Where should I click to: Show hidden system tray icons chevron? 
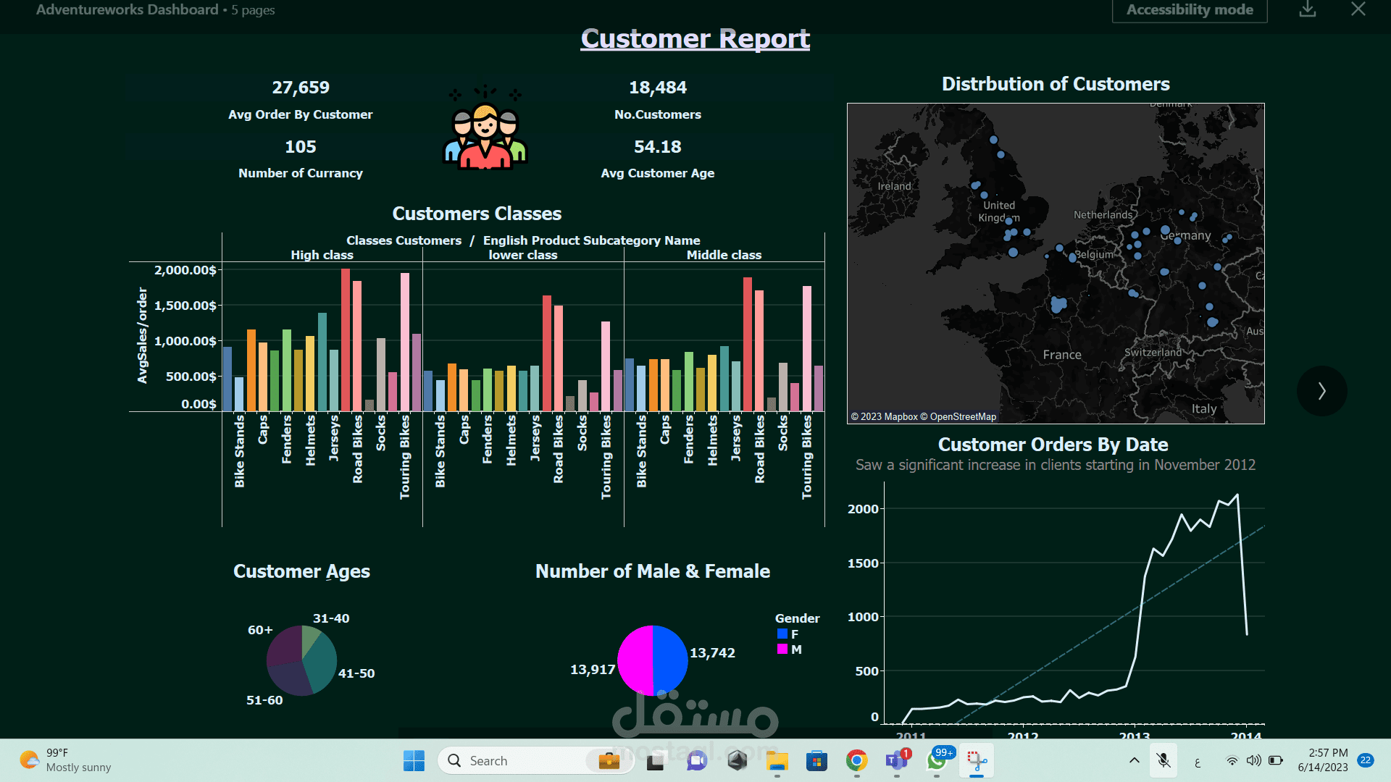click(x=1135, y=760)
